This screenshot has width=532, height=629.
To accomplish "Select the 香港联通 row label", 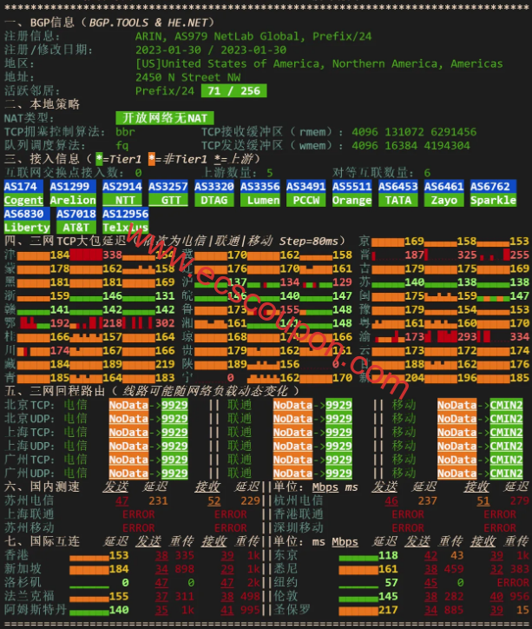I will click(x=299, y=514).
